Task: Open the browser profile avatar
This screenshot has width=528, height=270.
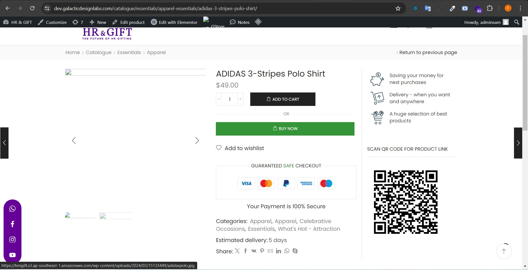Action: pos(508,8)
